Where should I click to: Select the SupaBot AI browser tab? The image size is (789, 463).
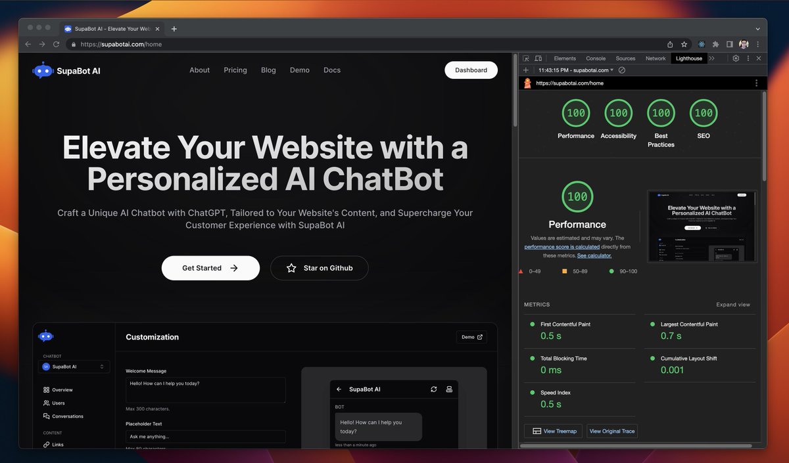click(112, 29)
